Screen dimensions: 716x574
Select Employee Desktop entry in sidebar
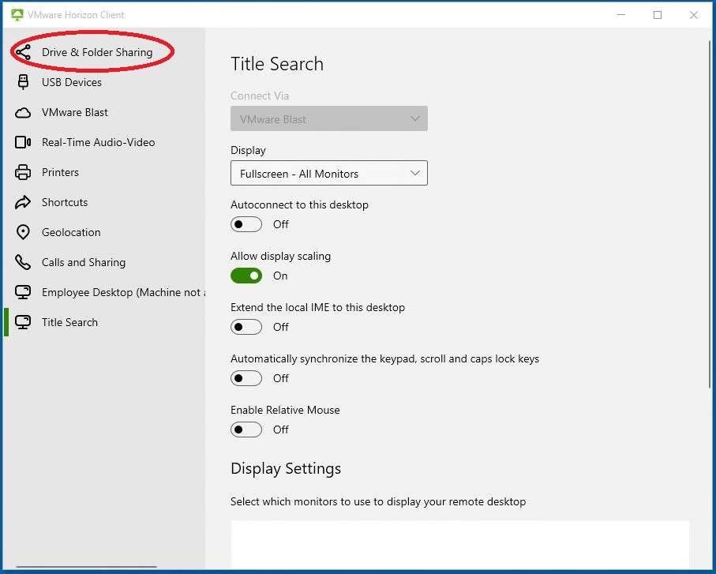[x=104, y=292]
